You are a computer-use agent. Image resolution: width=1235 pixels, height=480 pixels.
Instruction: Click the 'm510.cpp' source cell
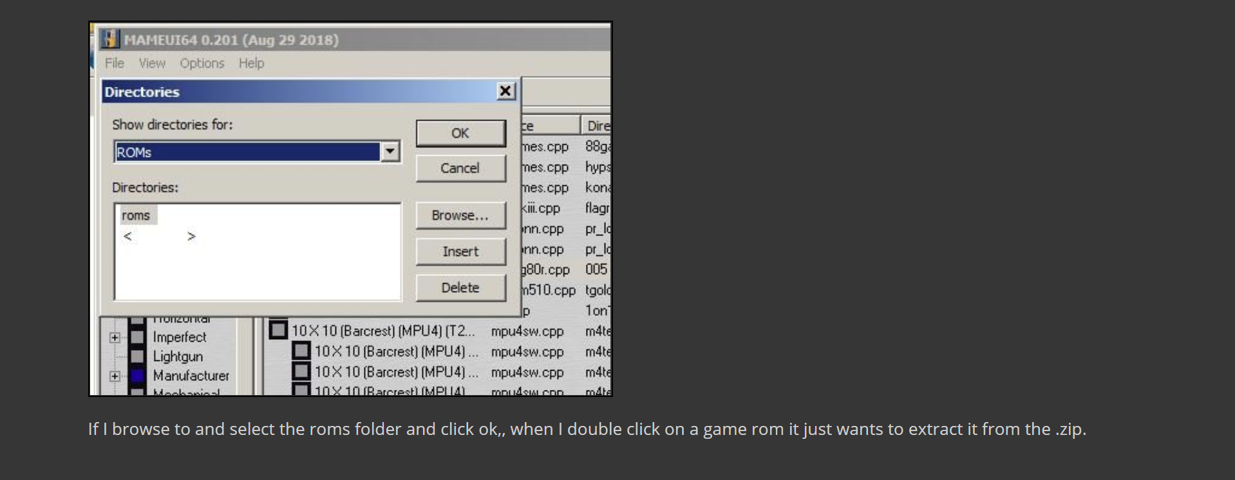[x=549, y=290]
